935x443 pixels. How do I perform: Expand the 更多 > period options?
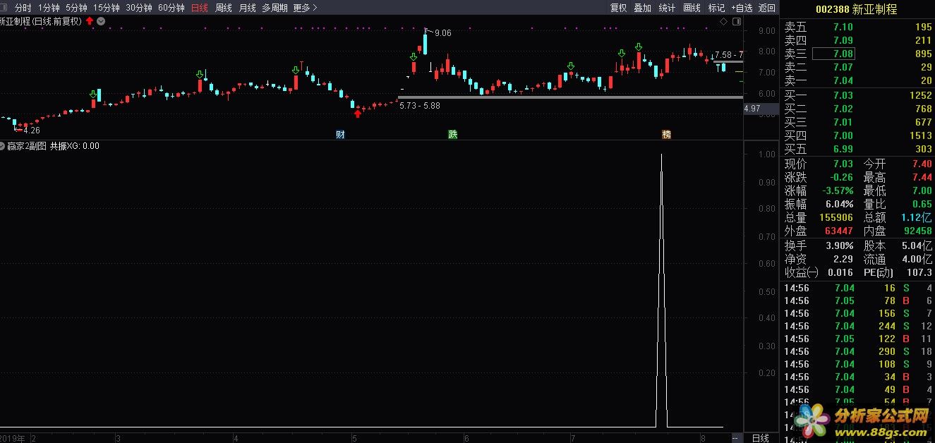pyautogui.click(x=305, y=8)
